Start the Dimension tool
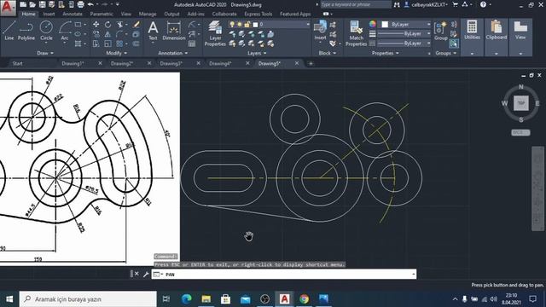This screenshot has width=546, height=307. pyautogui.click(x=174, y=31)
